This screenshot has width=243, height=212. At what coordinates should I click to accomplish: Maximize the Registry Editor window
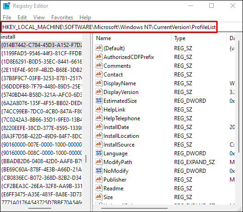click(x=212, y=6)
